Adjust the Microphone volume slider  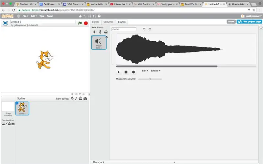pyautogui.click(x=150, y=79)
